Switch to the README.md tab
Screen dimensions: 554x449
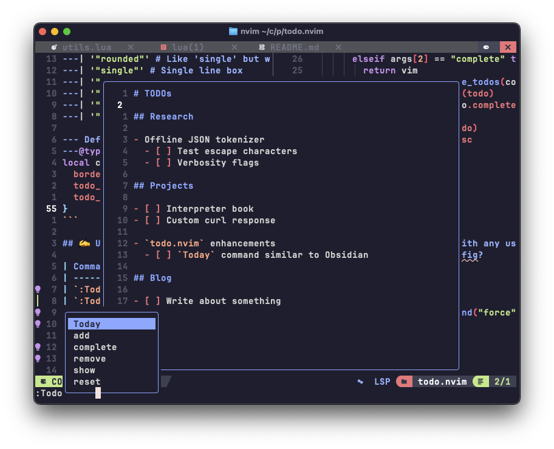[x=294, y=47]
